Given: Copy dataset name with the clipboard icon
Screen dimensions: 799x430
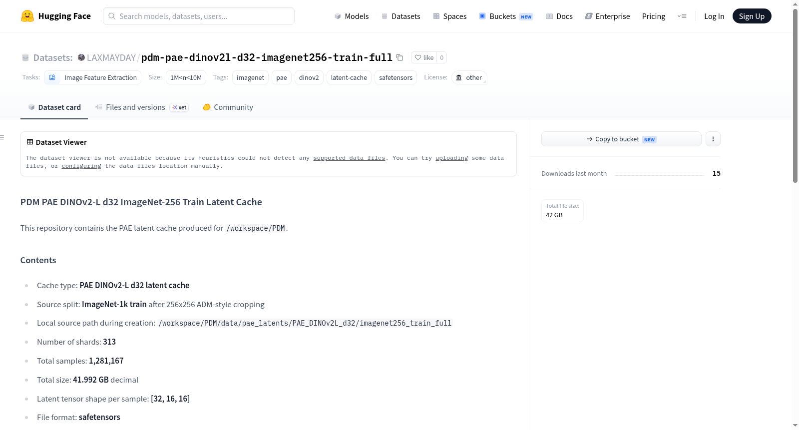Looking at the screenshot, I should [x=399, y=57].
